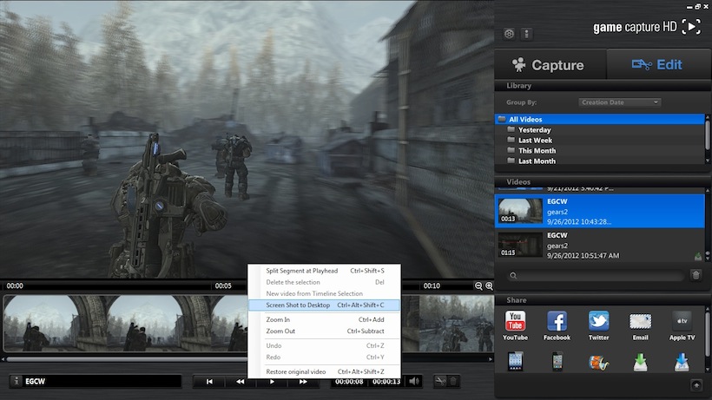The height and width of the screenshot is (400, 712).
Task: Zoom out timeline with magnifier minus icon
Action: 478,285
